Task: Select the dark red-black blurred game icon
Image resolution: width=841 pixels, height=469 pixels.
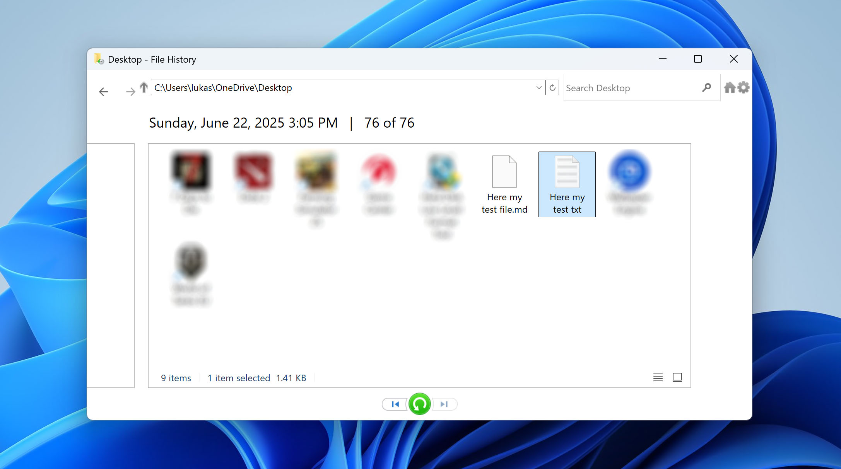Action: tap(191, 182)
